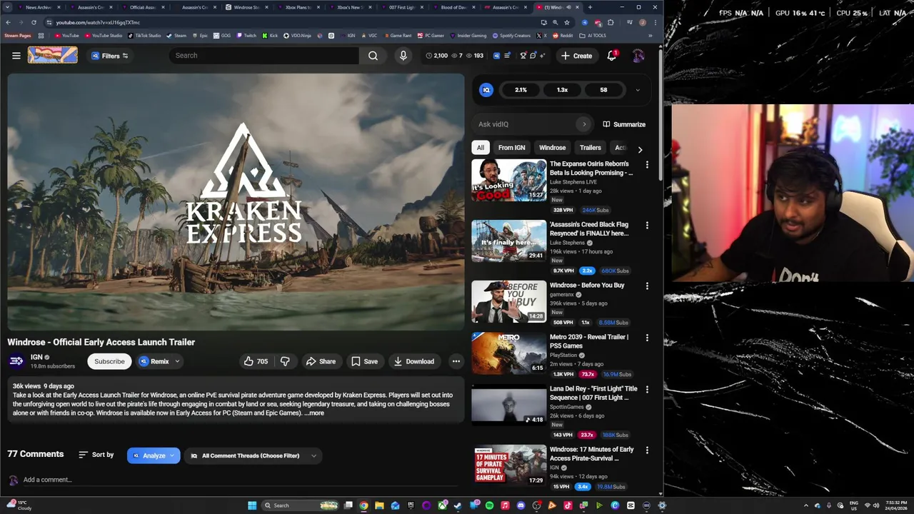
Task: Switch to the 007 First Light browser tab
Action: pos(402,7)
